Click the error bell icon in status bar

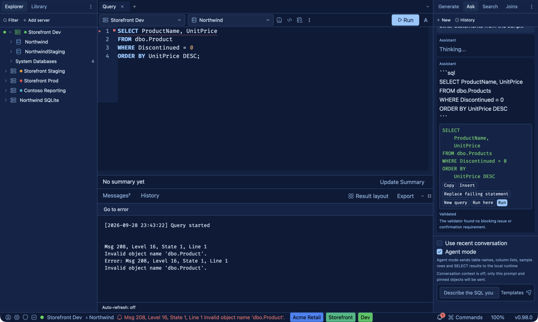click(120, 318)
